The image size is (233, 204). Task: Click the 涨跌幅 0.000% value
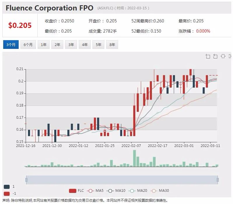pos(195,31)
